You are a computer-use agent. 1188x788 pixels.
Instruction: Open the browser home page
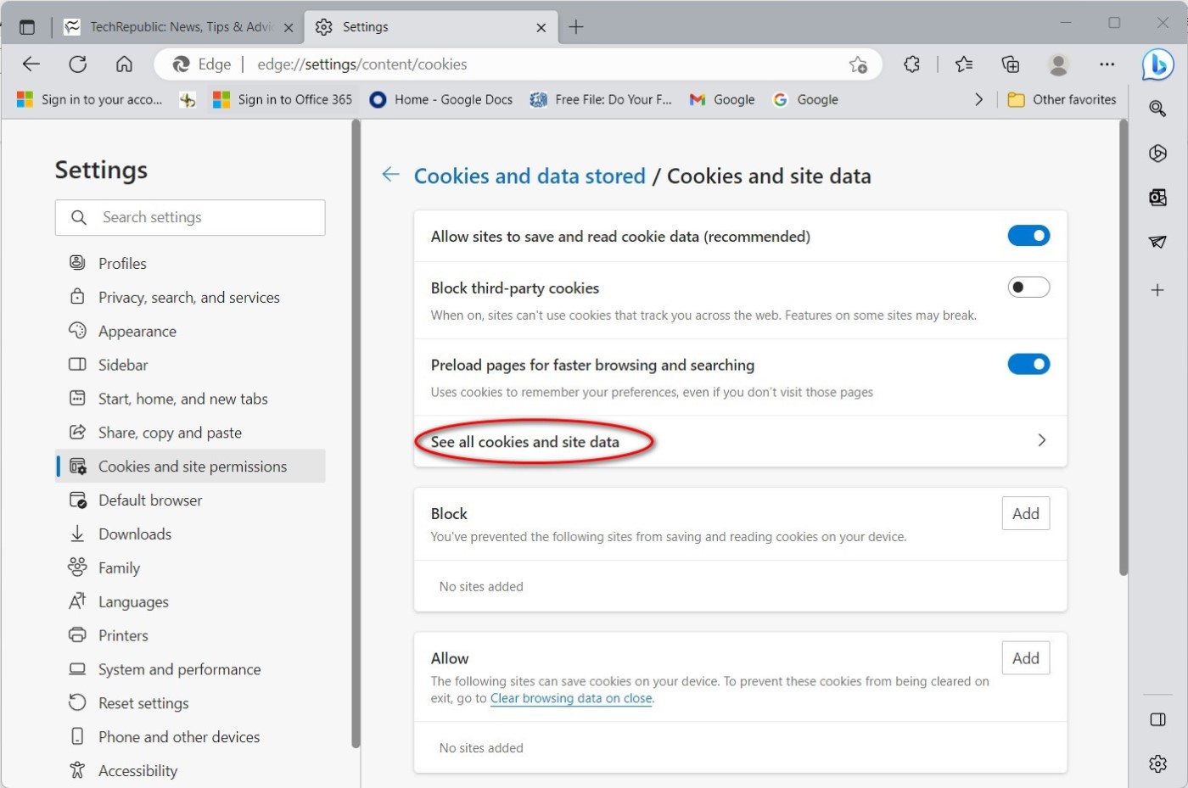(124, 64)
